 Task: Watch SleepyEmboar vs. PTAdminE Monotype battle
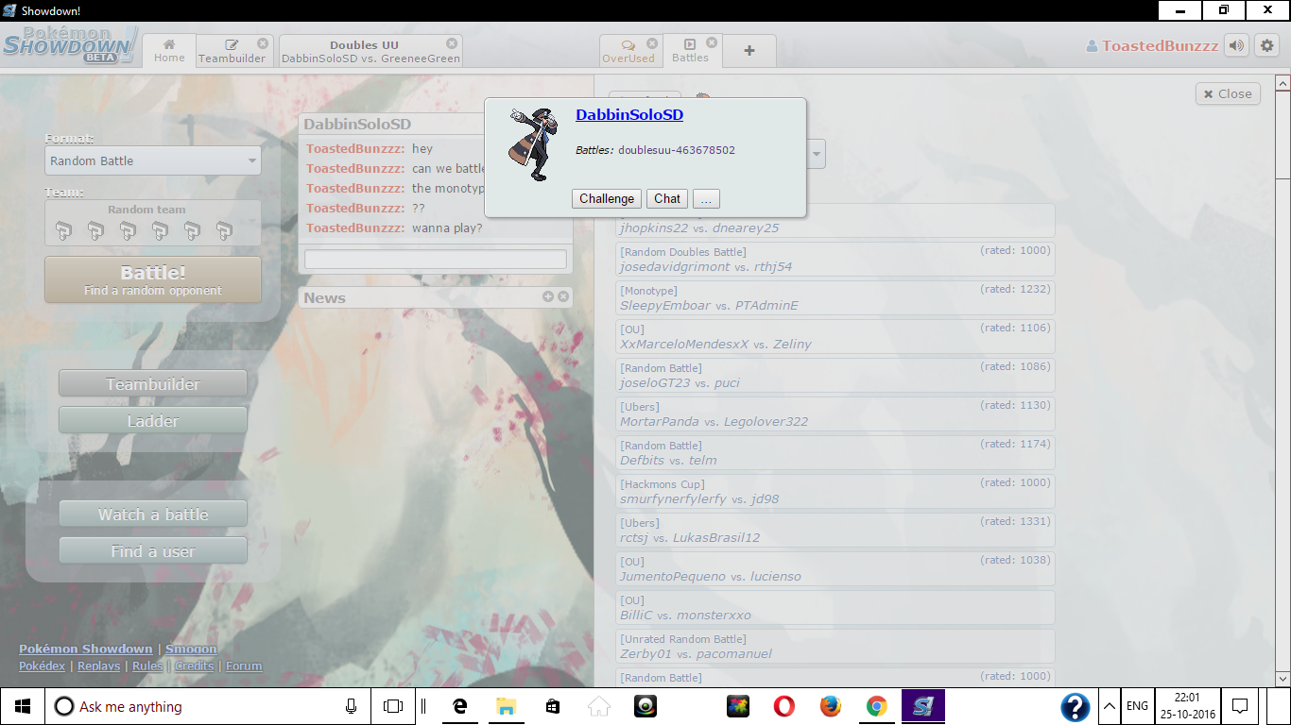point(835,297)
